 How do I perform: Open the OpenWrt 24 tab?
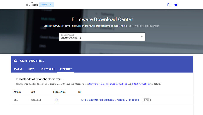coord(47,69)
